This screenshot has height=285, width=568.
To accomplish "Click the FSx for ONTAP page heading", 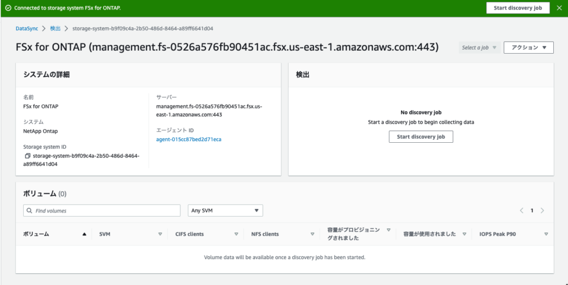I will click(x=227, y=47).
